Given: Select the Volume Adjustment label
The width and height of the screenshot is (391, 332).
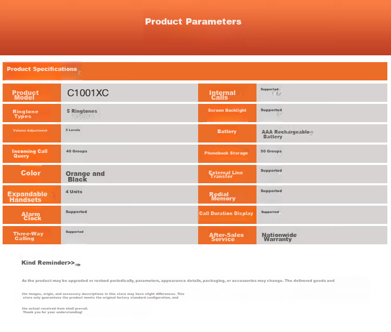Looking at the screenshot, I should (30, 131).
